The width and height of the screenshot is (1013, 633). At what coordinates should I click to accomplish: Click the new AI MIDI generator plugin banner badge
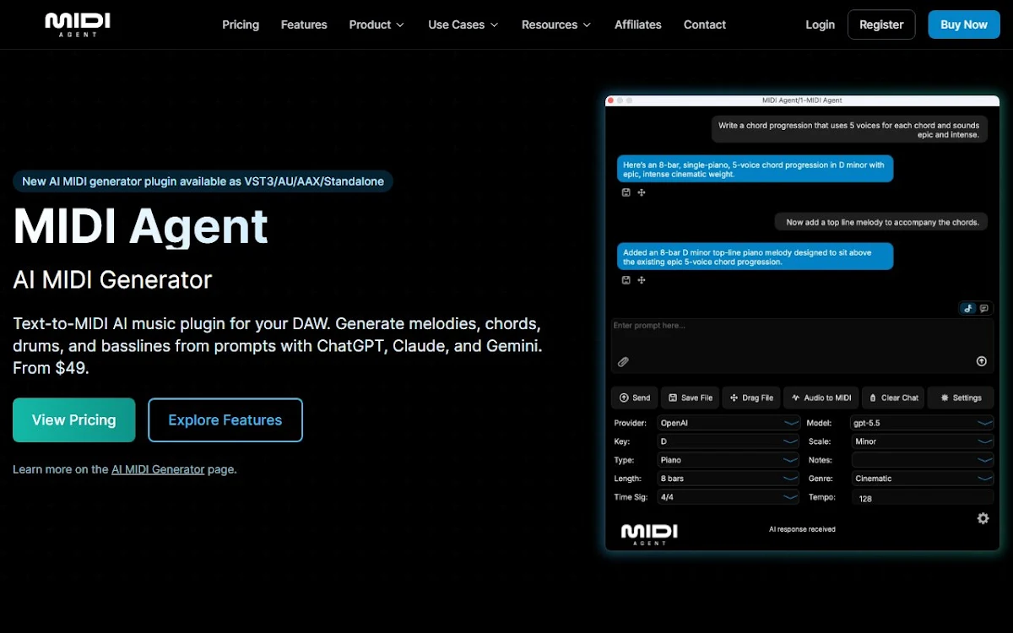tap(203, 181)
